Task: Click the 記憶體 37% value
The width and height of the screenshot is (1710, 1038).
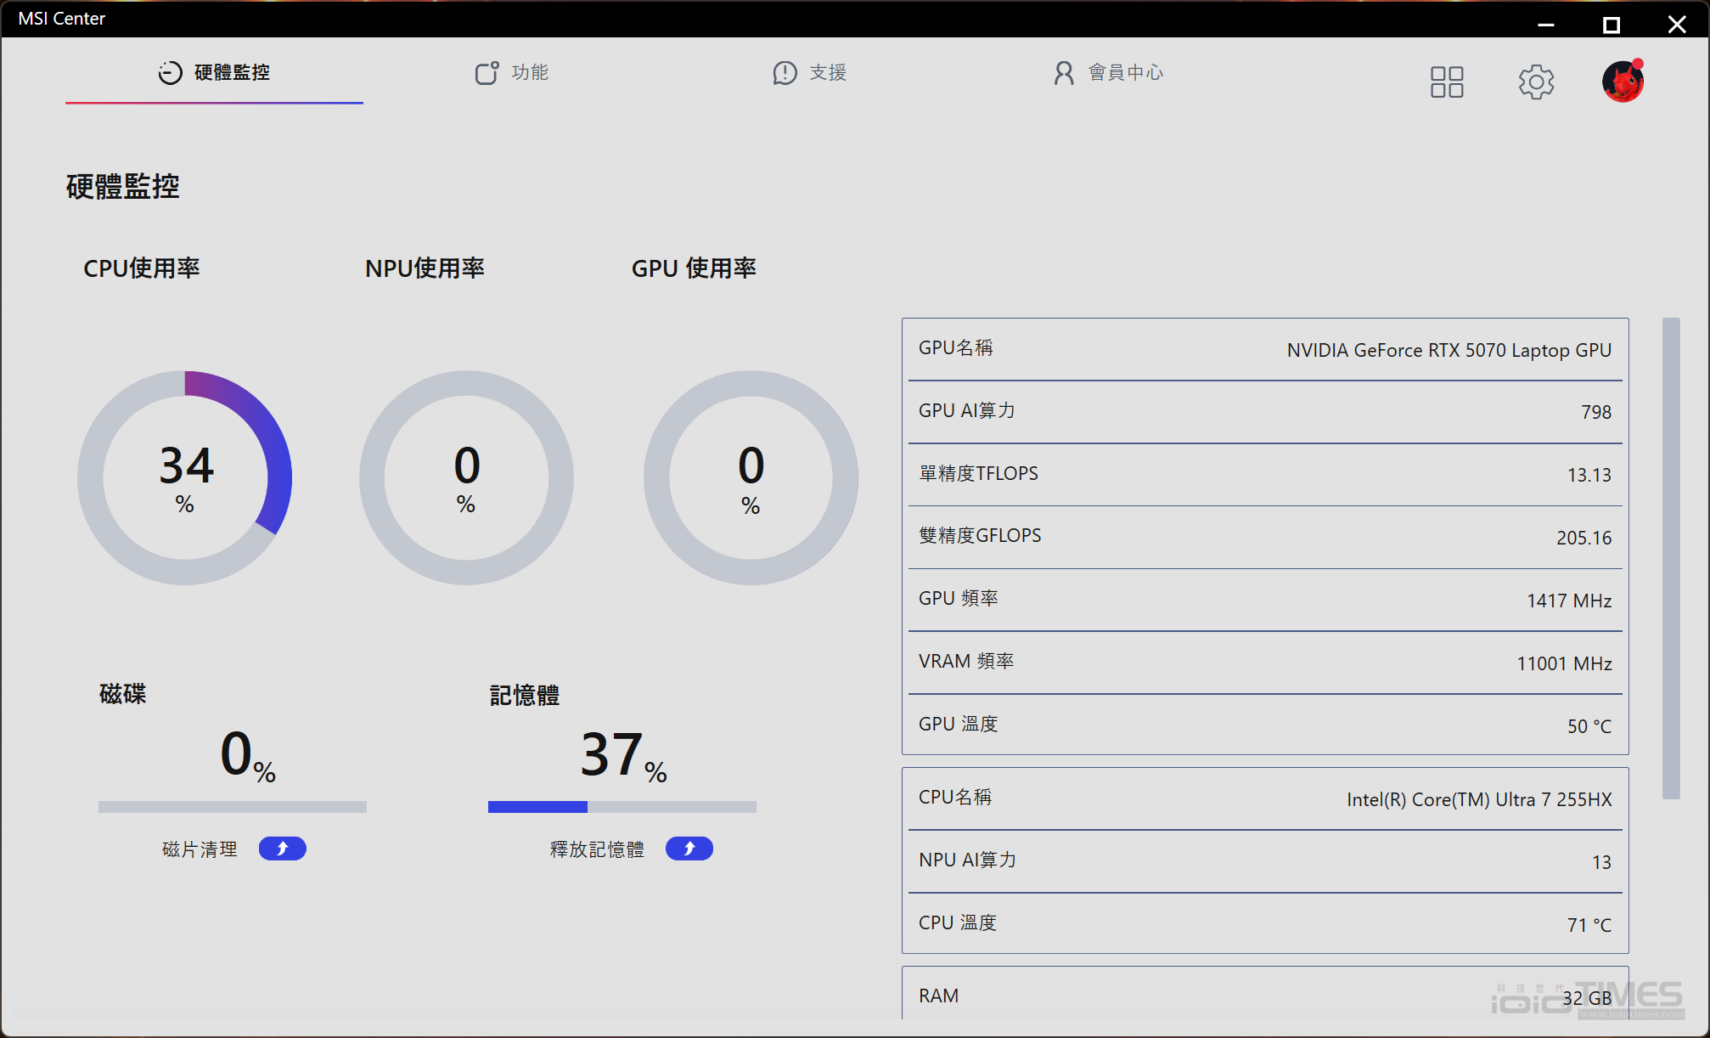Action: [x=623, y=755]
